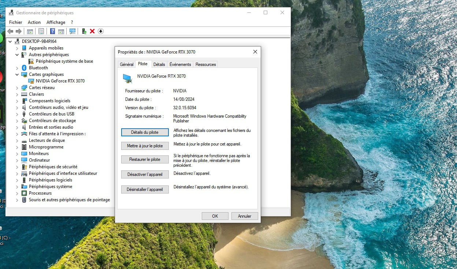Click the disable device down-arrow icon
457x269 pixels.
point(101,32)
